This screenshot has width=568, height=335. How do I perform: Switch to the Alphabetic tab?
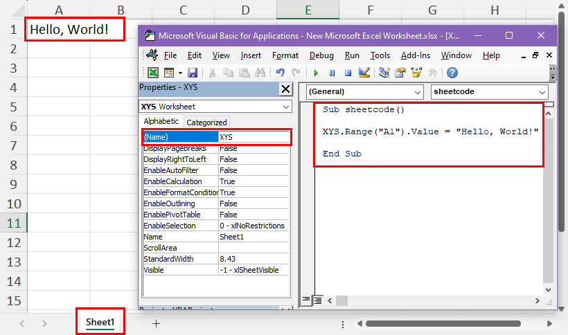click(161, 122)
